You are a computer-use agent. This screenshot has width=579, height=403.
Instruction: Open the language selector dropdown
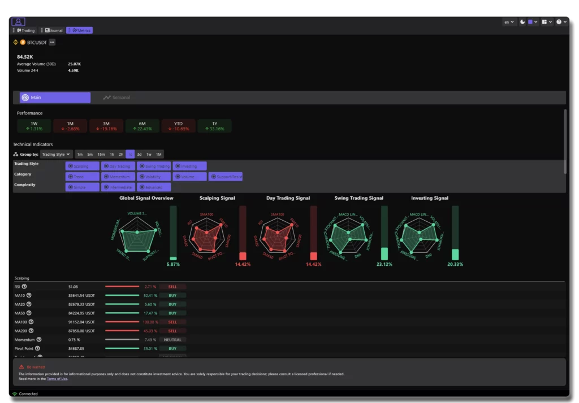(x=509, y=22)
